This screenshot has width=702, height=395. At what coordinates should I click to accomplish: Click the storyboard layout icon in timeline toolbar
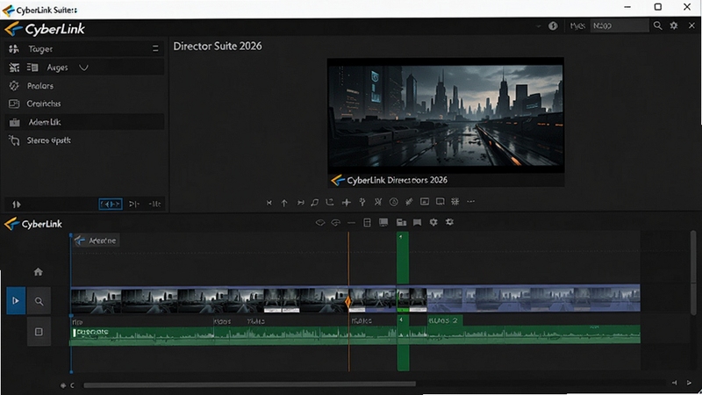367,223
